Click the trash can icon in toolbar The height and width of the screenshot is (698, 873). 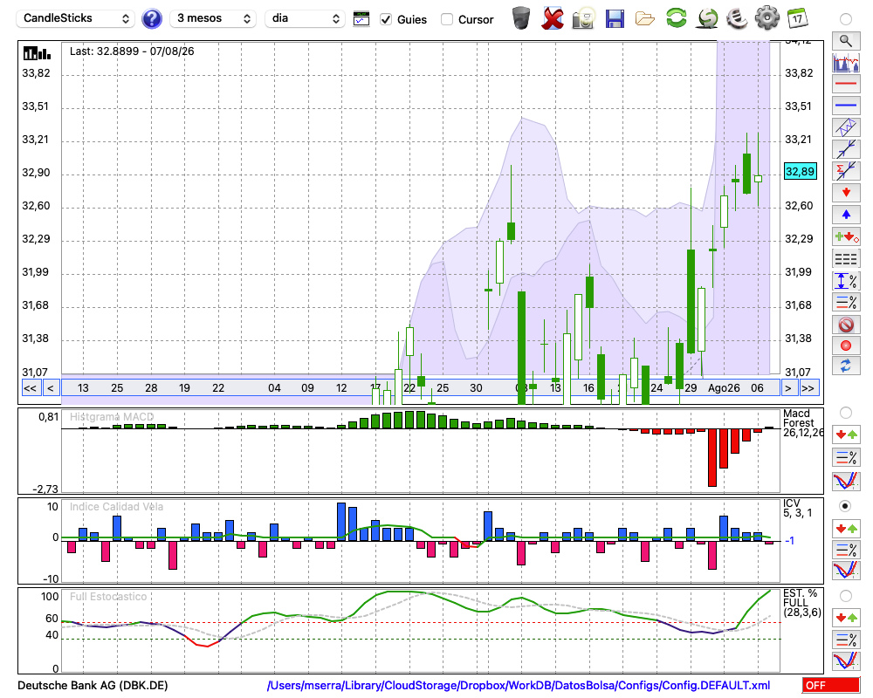pyautogui.click(x=521, y=18)
